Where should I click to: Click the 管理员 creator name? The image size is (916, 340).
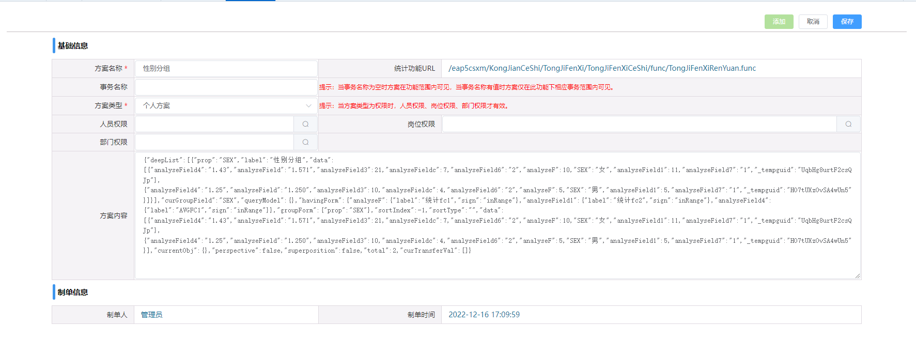point(152,315)
